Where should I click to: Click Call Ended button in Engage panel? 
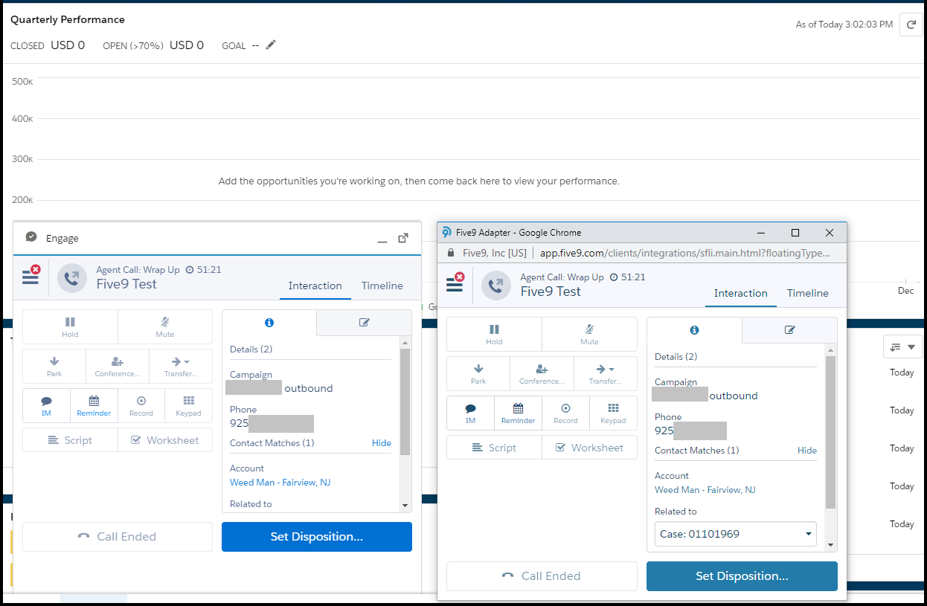click(x=118, y=537)
